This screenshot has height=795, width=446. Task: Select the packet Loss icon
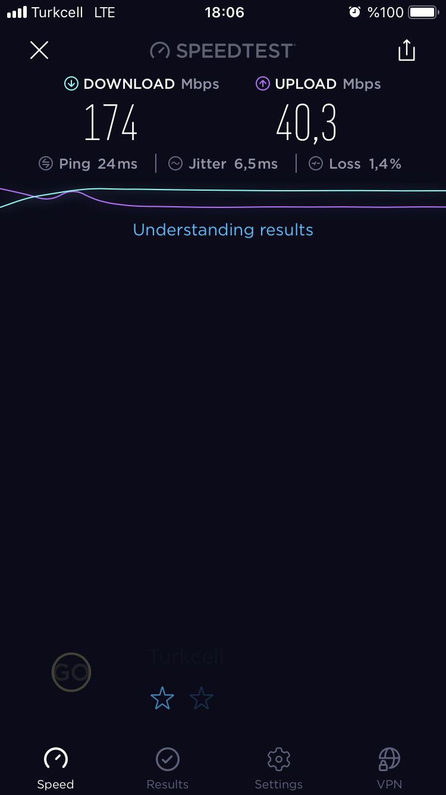pyautogui.click(x=316, y=163)
